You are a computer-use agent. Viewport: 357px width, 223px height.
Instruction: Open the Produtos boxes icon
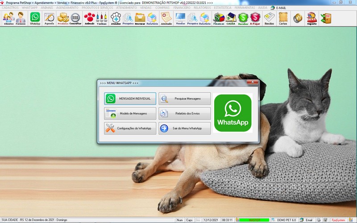(x=63, y=18)
